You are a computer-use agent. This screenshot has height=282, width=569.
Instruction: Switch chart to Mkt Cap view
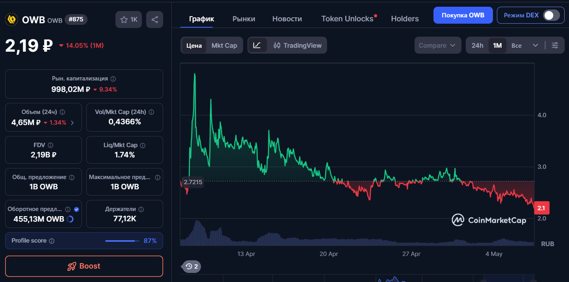[x=224, y=45]
